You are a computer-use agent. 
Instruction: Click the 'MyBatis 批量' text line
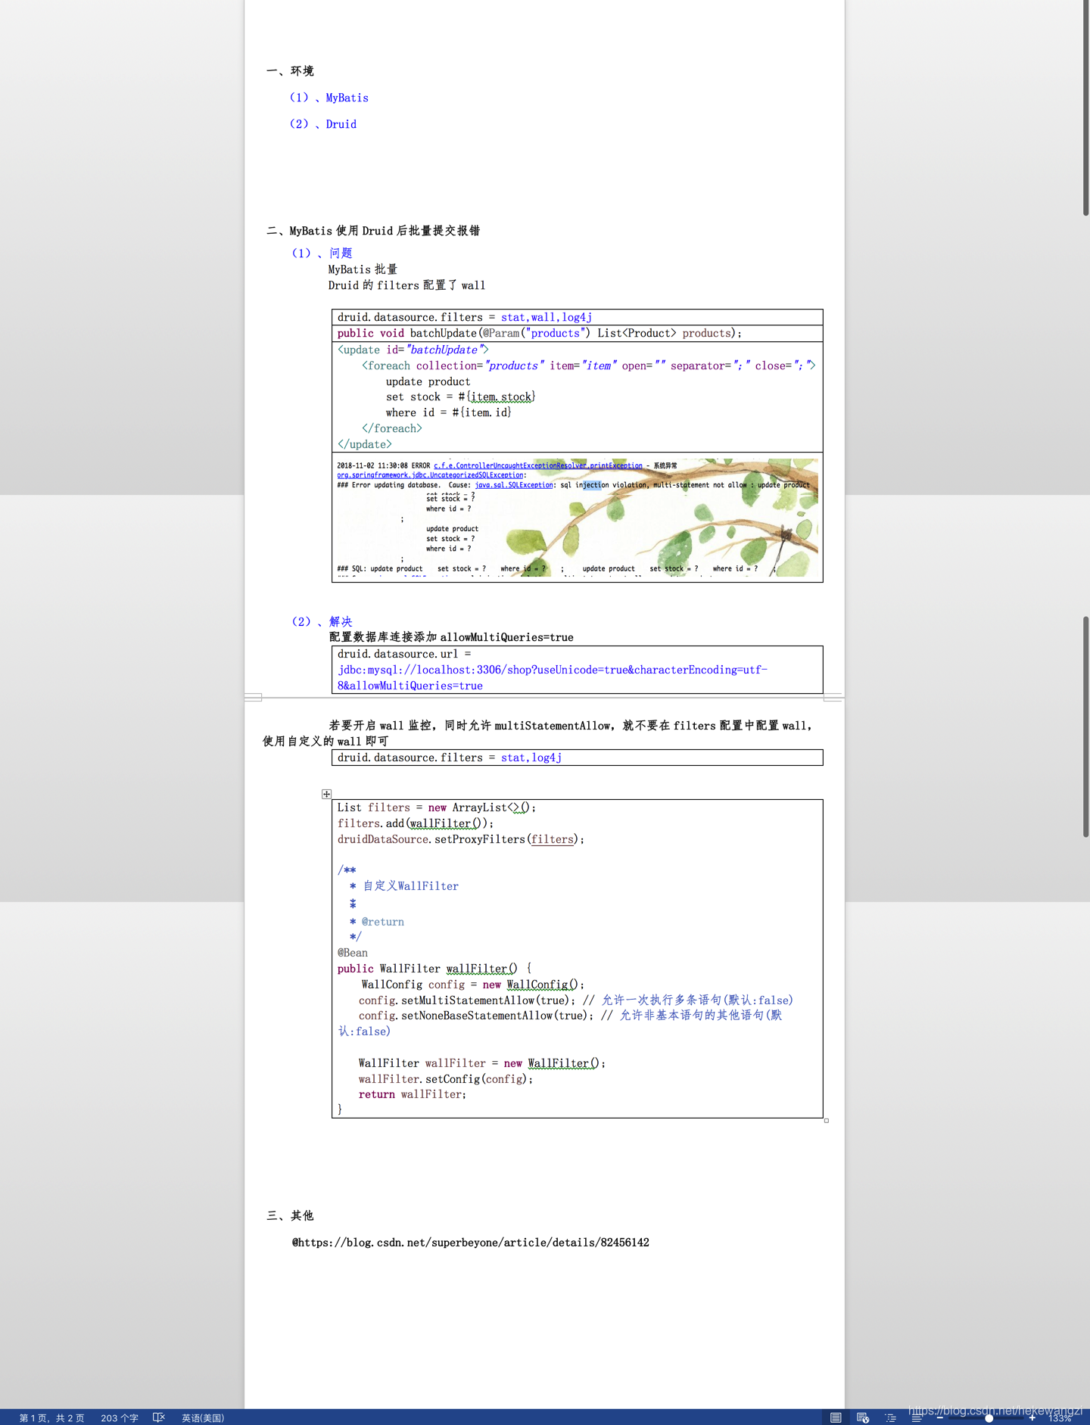click(x=363, y=269)
